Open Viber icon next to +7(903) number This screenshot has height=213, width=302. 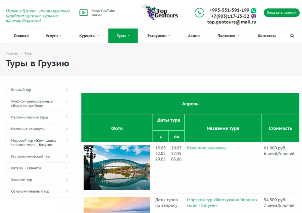(254, 16)
